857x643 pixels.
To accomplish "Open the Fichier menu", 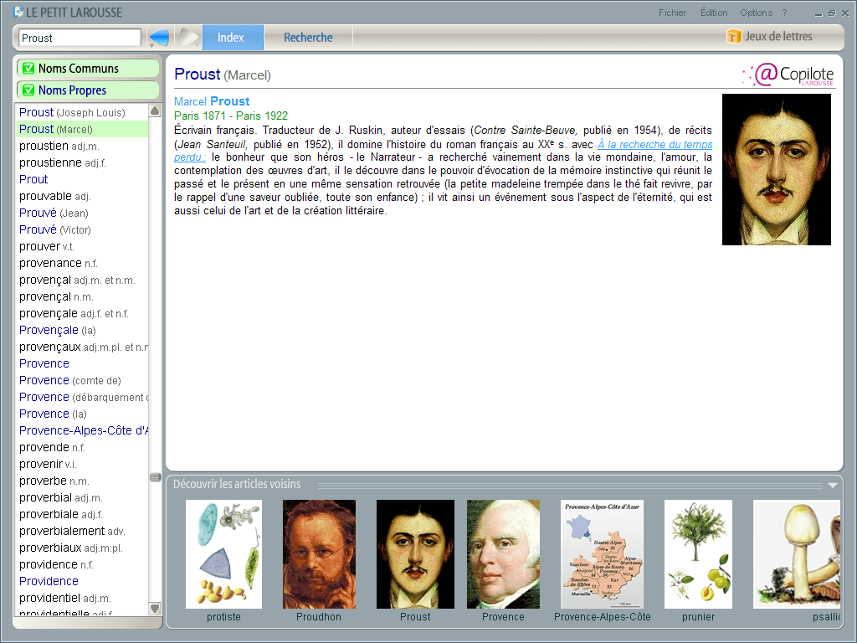I will [x=673, y=13].
